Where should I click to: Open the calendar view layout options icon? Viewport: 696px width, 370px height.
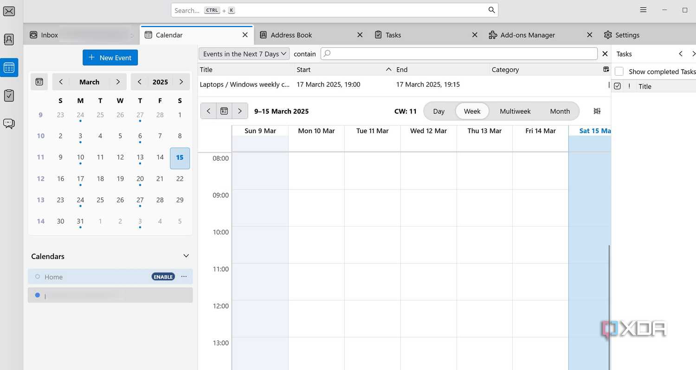[x=597, y=111]
